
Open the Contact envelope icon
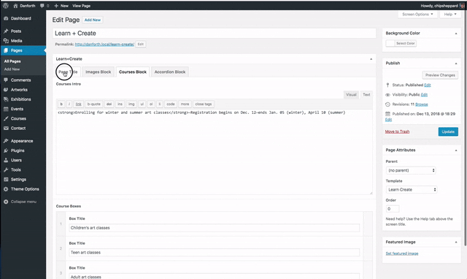click(6, 128)
